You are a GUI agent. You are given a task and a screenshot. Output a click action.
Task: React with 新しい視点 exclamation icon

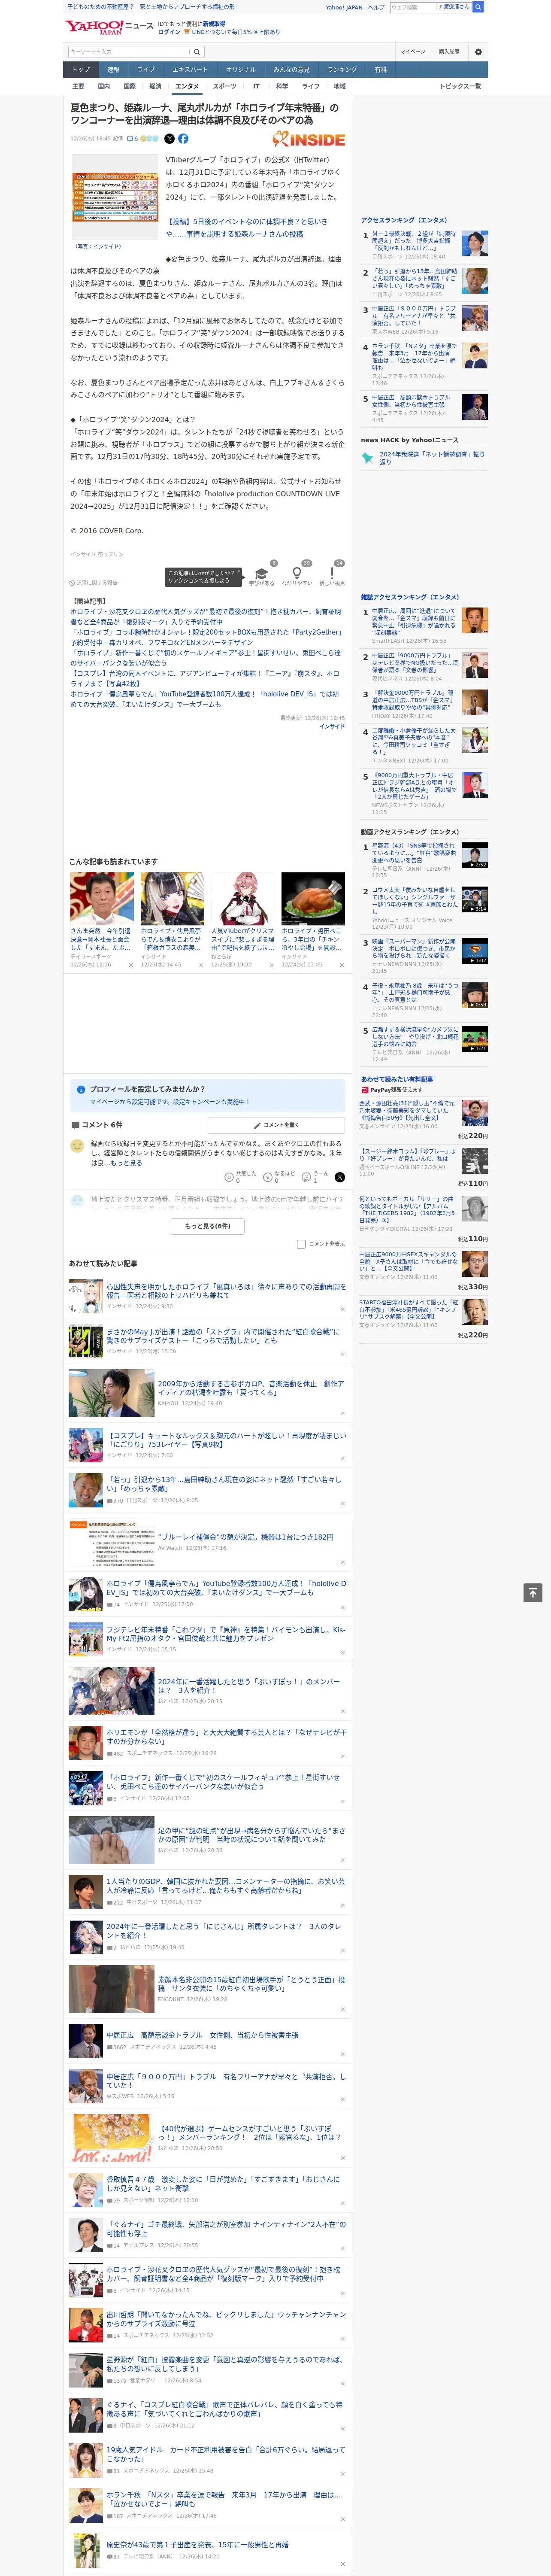[332, 574]
